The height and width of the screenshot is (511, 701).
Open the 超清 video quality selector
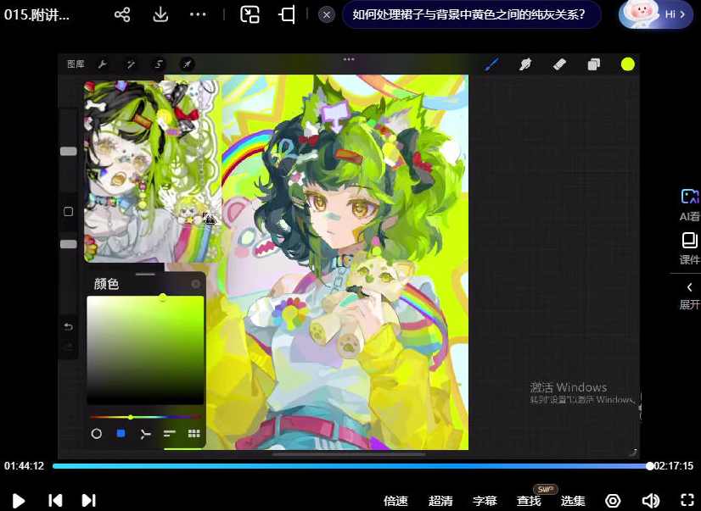click(440, 501)
